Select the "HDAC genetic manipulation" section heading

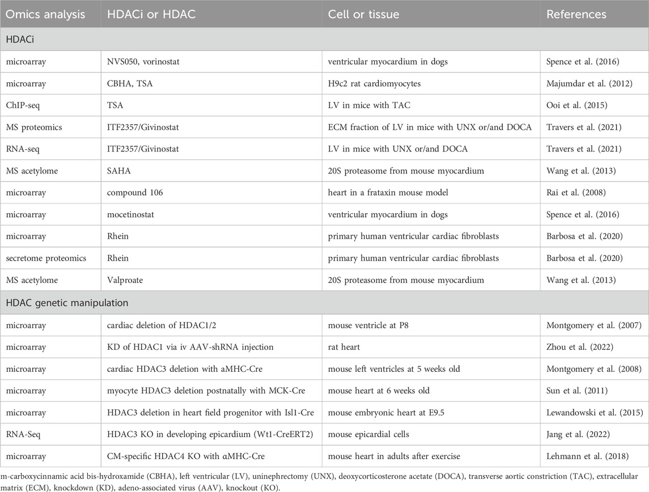tap(324, 303)
